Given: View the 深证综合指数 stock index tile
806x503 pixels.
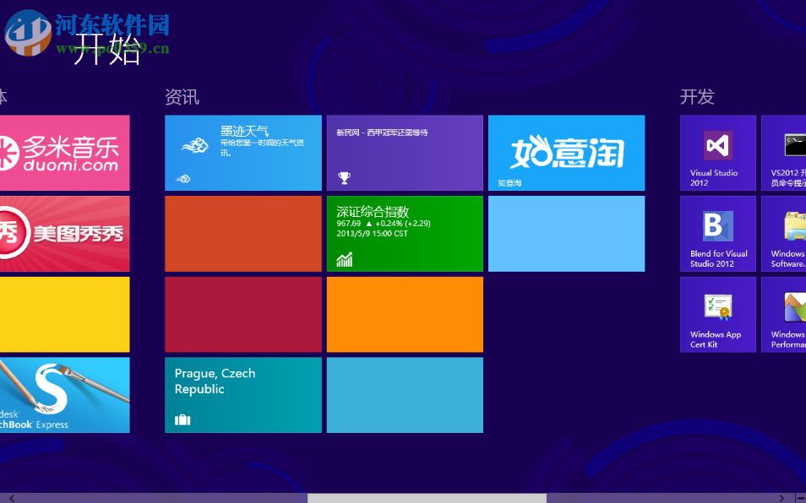Looking at the screenshot, I should point(405,234).
